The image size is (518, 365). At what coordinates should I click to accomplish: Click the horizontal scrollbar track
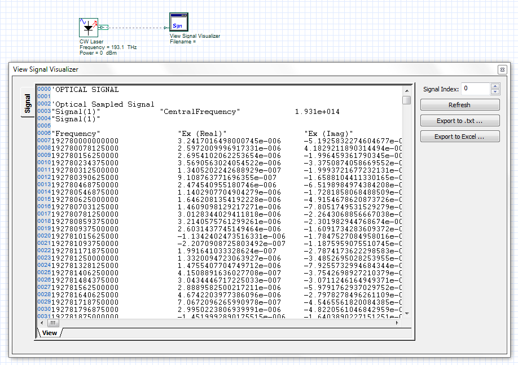(226, 323)
